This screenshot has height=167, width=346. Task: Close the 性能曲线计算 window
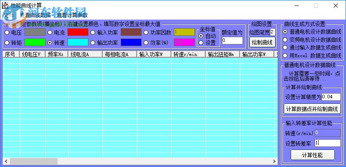(336, 6)
